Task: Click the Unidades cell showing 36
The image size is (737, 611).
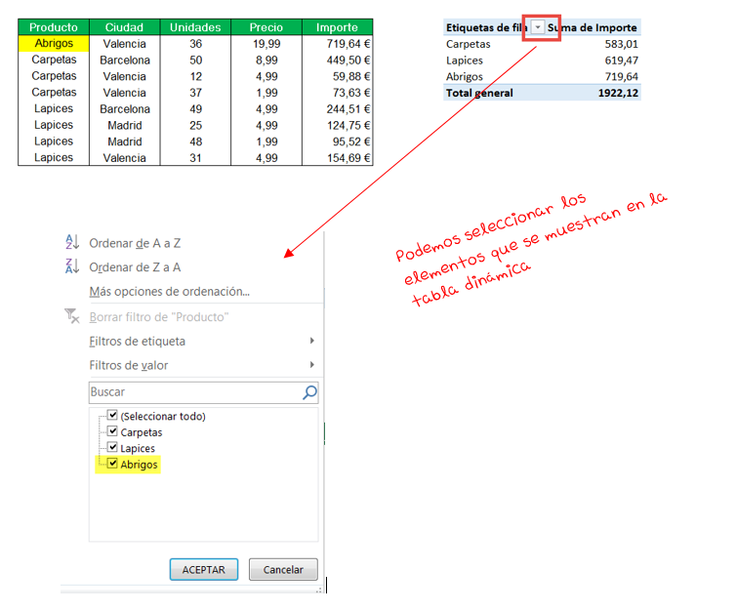Action: coord(195,44)
